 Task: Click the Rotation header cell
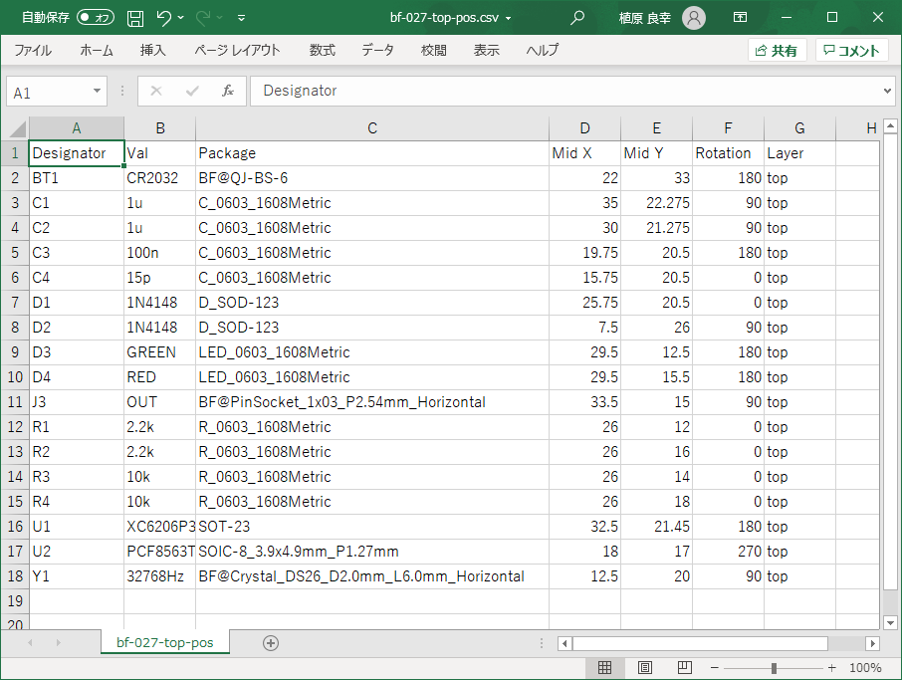coord(729,153)
